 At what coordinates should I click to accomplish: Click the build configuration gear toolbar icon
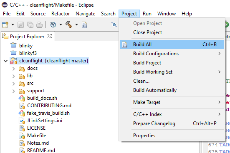click(53, 25)
